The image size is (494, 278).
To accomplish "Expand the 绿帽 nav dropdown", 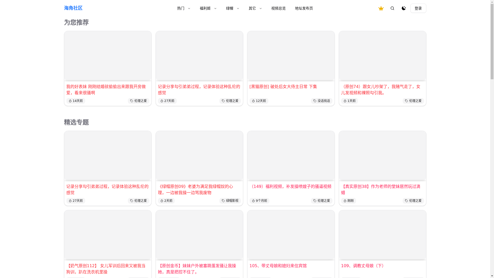I will [x=232, y=8].
